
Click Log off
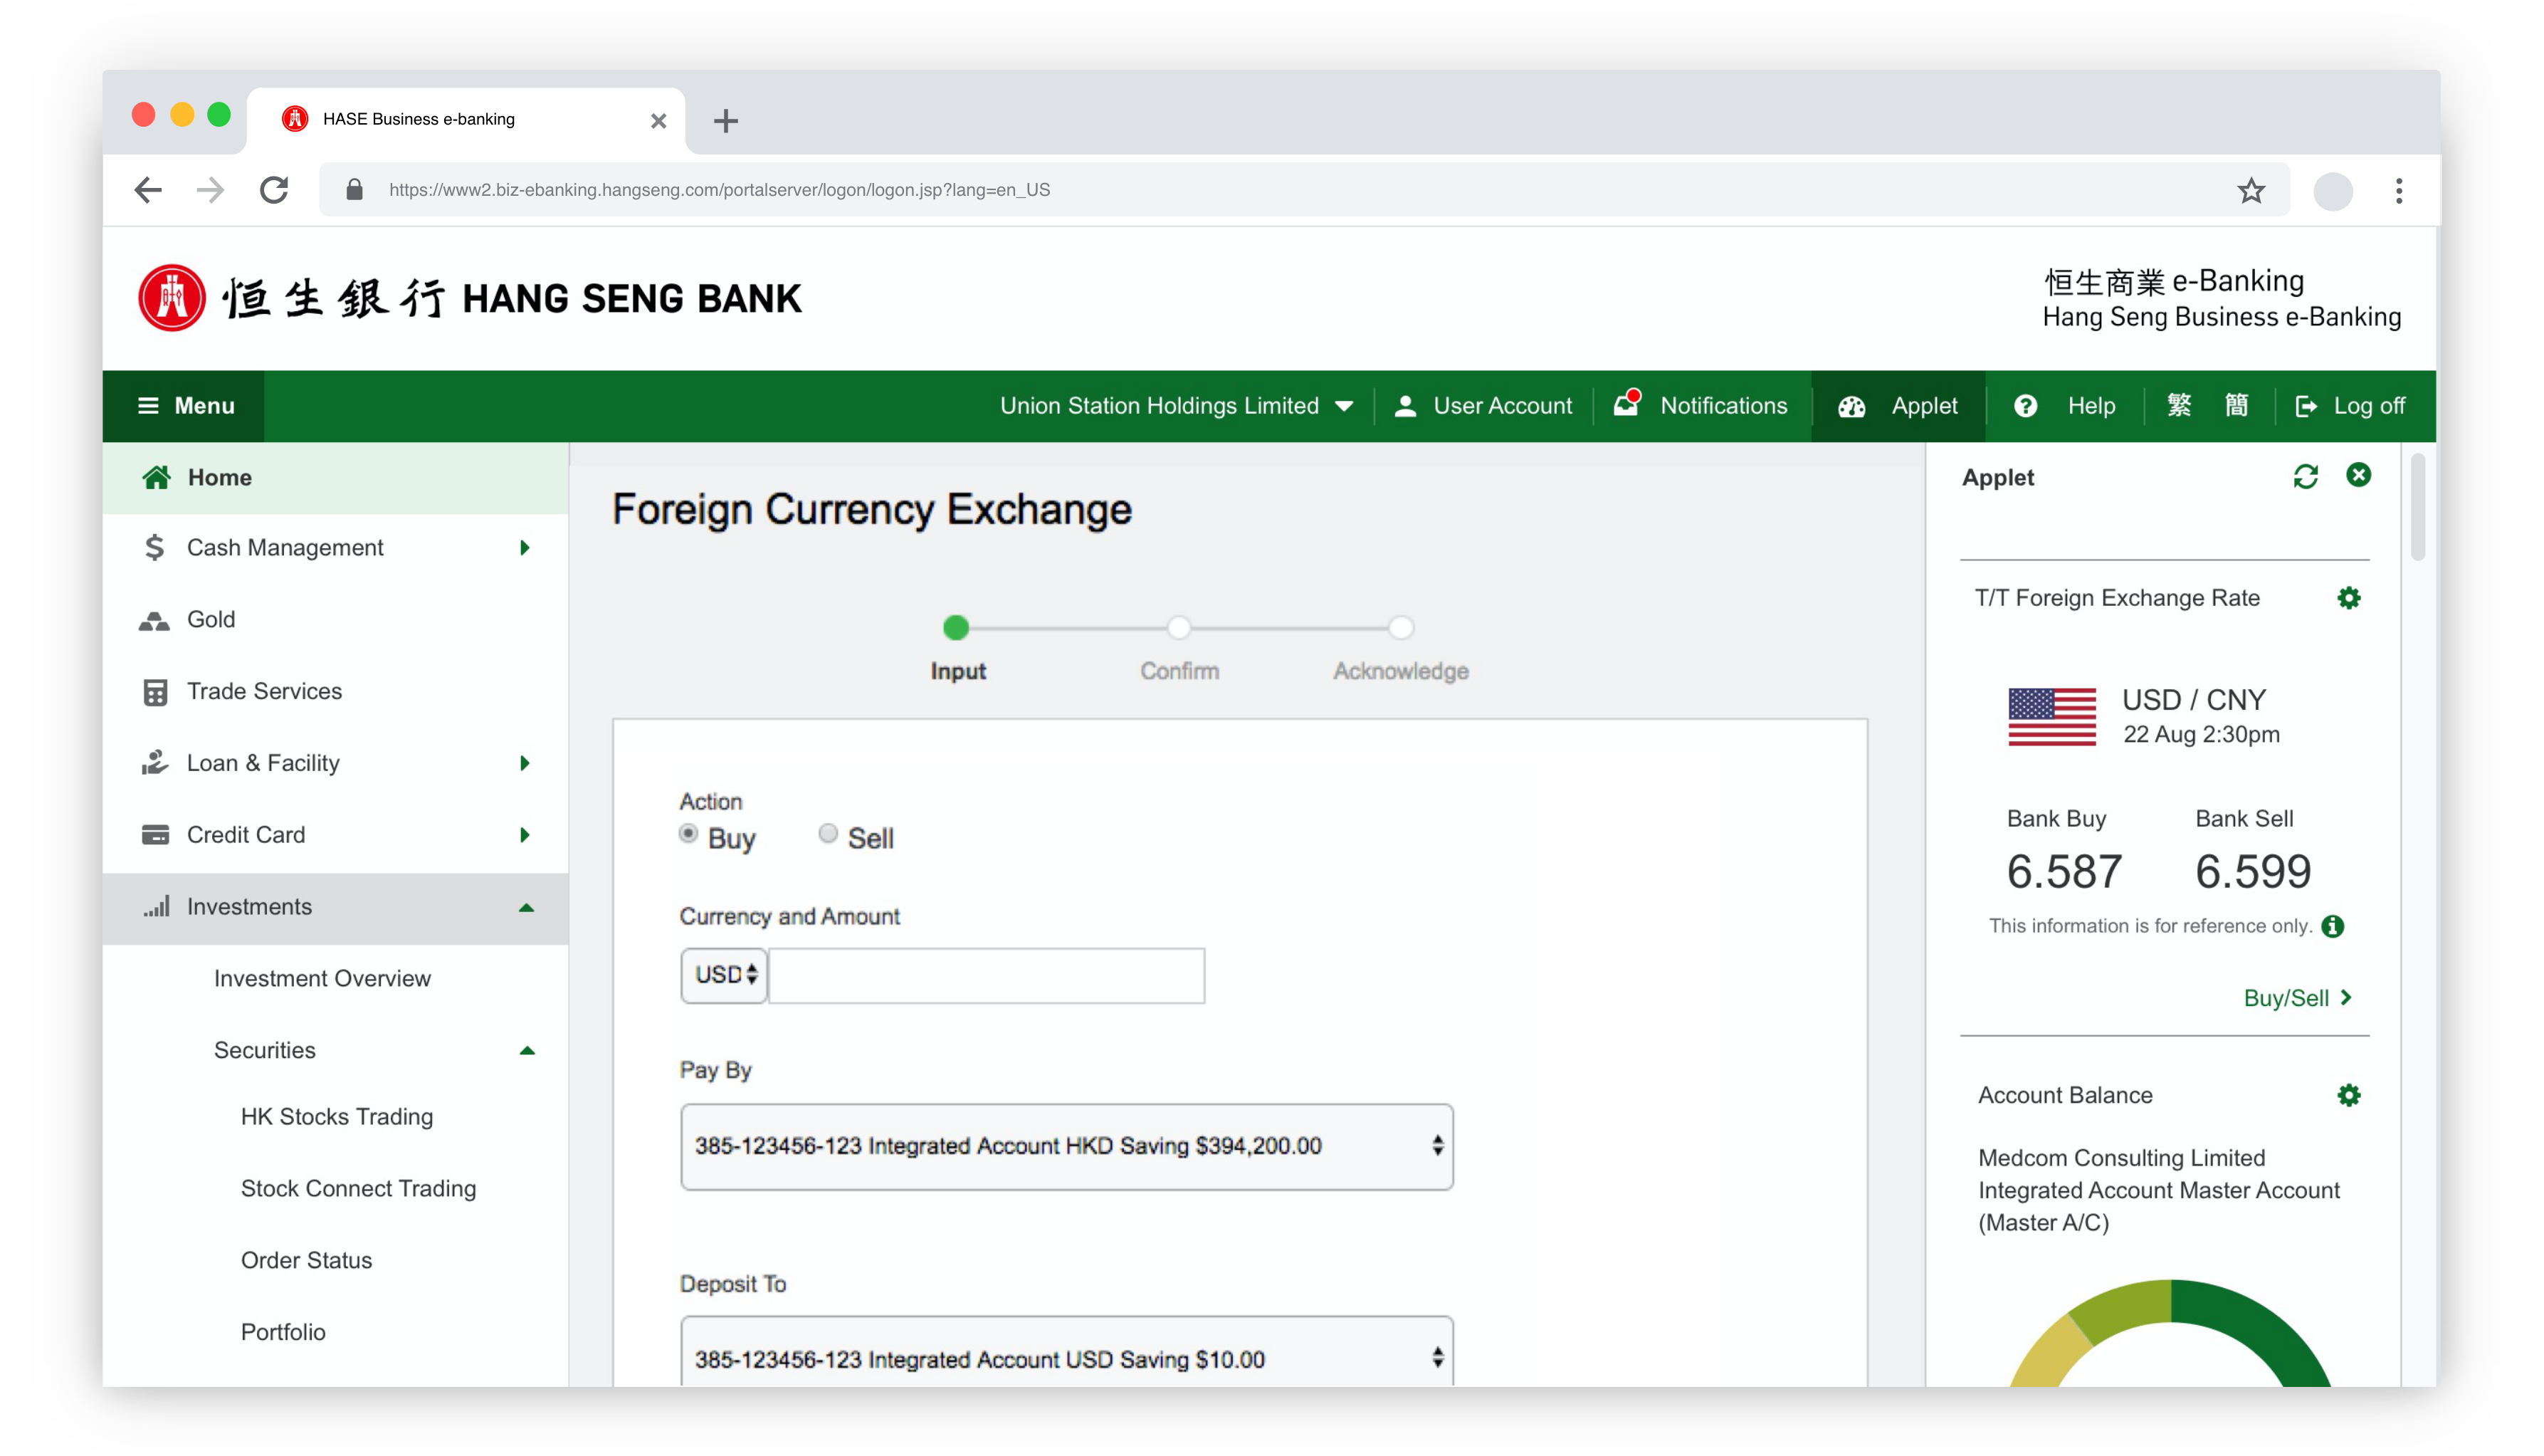point(2349,406)
